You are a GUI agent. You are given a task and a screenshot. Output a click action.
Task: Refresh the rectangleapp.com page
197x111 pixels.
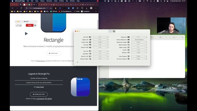21,8
